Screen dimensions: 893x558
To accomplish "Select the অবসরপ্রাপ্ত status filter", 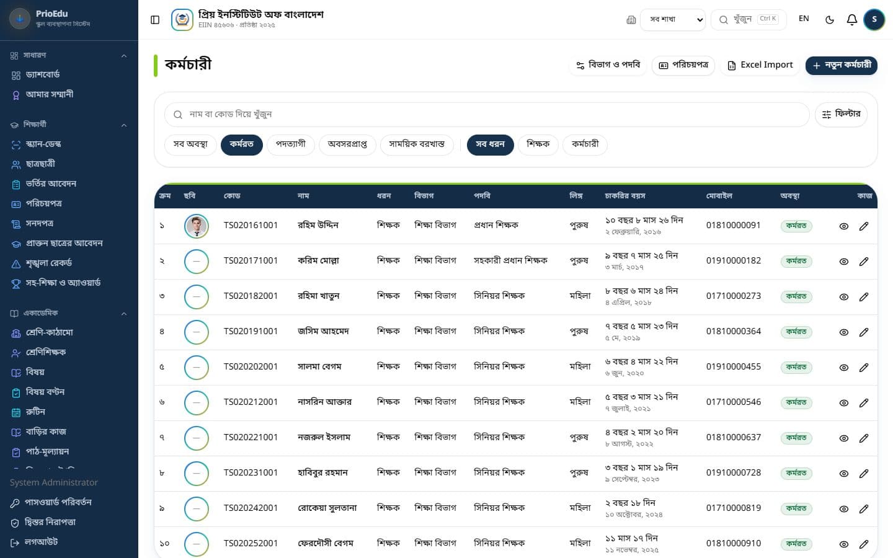I will 347,144.
